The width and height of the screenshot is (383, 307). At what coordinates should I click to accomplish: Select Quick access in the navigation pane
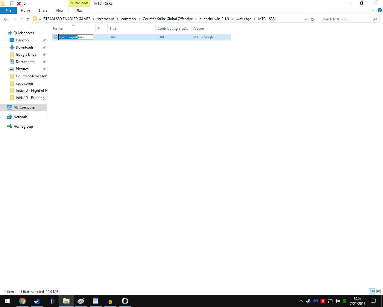pyautogui.click(x=24, y=33)
